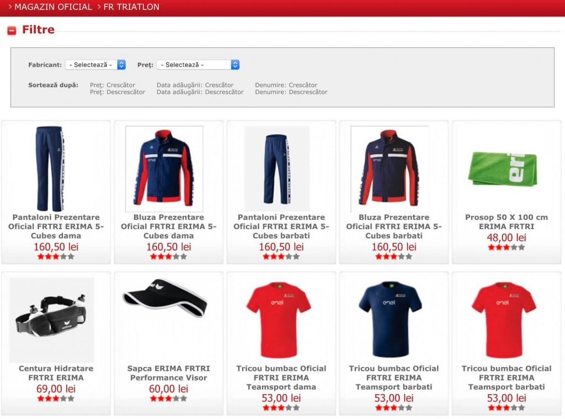Open the Preț filter dropdown
This screenshot has height=419, width=565.
[x=198, y=65]
